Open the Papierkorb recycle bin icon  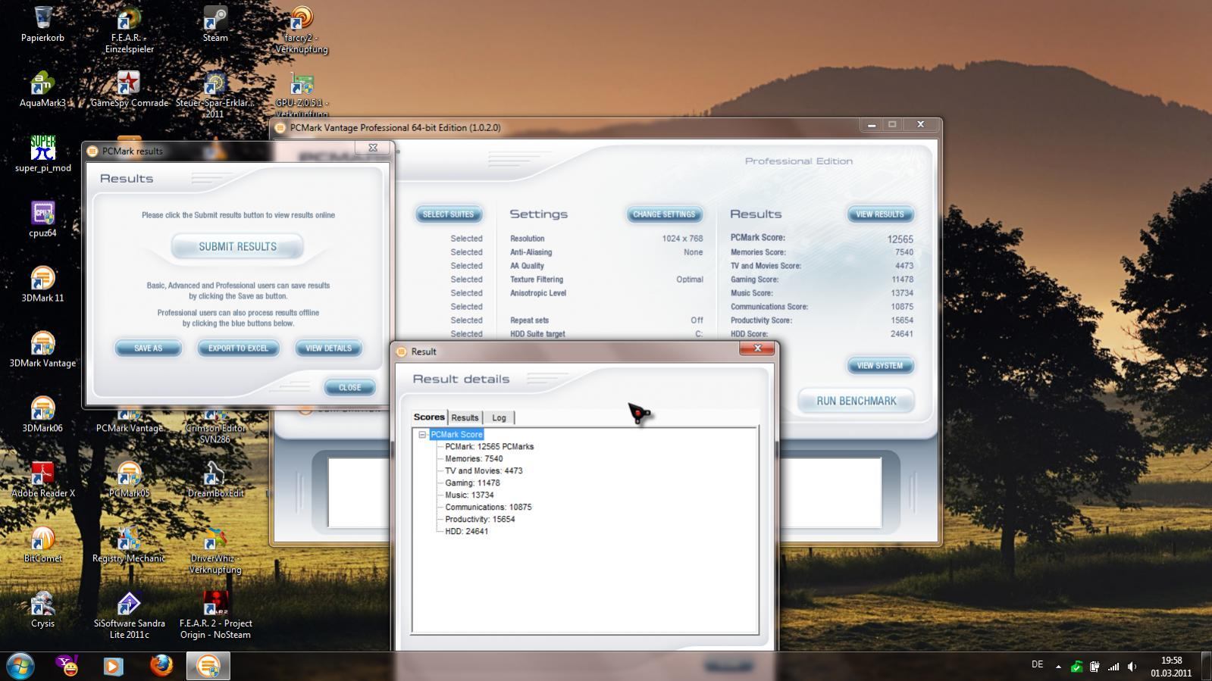point(42,25)
